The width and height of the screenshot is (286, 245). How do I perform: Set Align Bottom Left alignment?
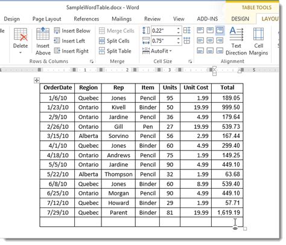coord(200,50)
